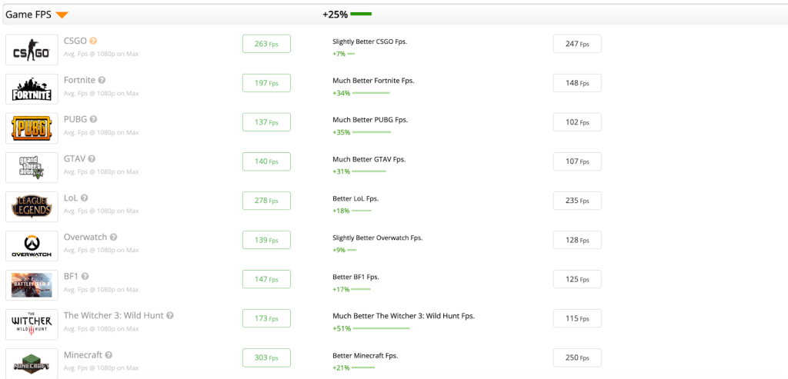Open the help icon next to PUBG
788x379 pixels.
(x=94, y=119)
